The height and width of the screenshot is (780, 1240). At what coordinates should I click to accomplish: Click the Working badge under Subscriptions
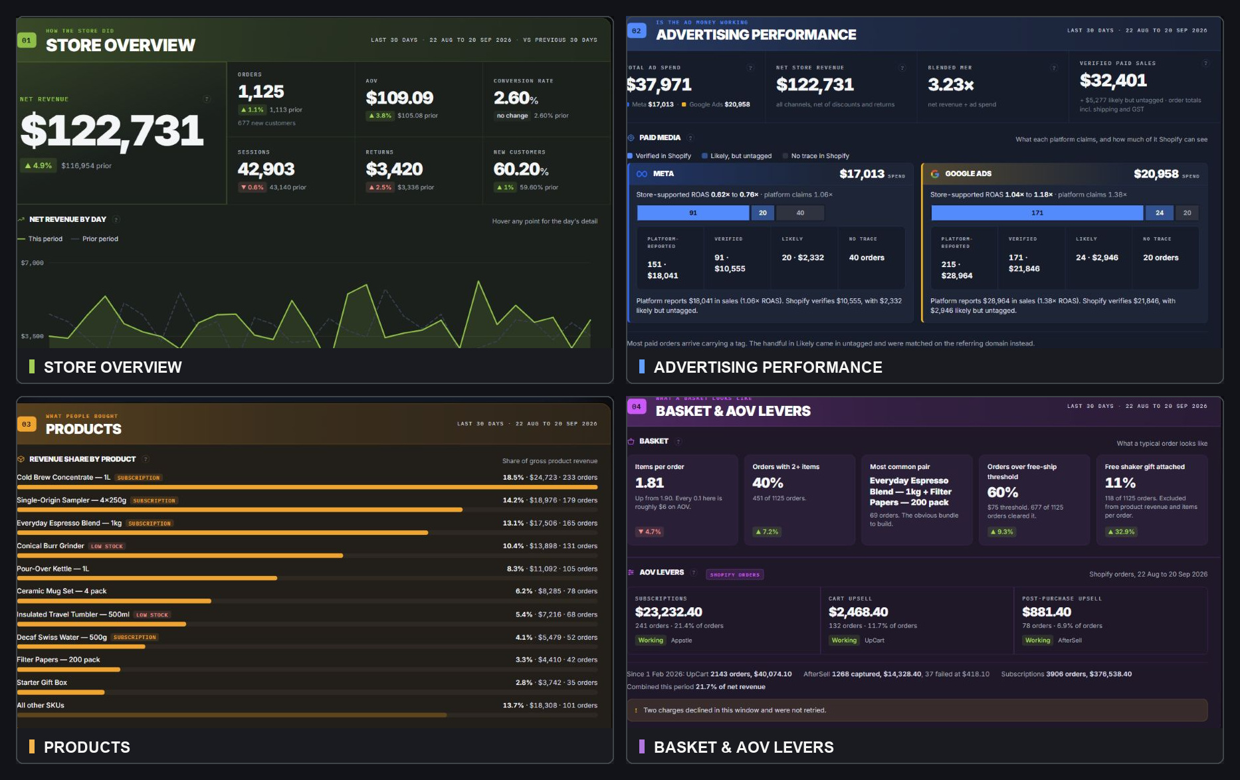[x=651, y=640]
